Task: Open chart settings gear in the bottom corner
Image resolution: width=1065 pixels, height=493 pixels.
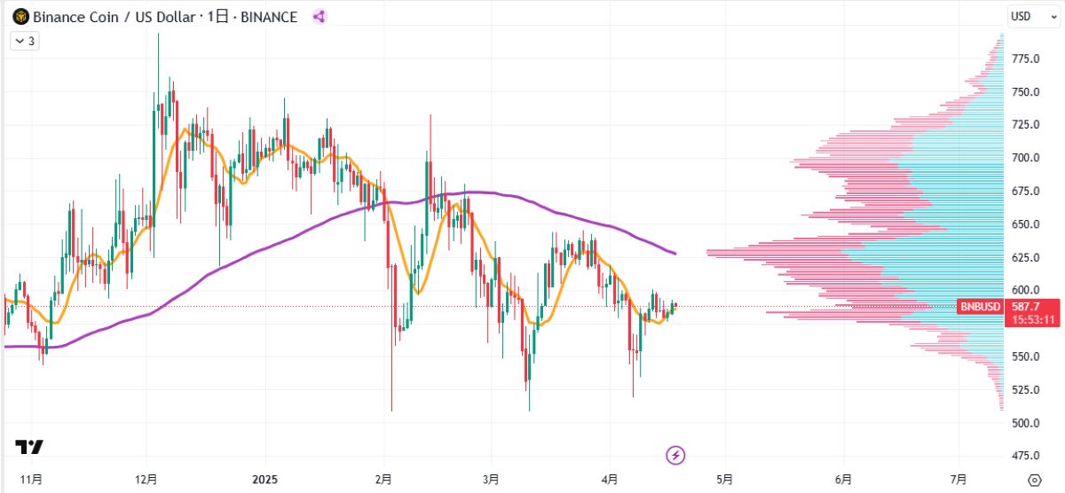Action: tap(1034, 479)
